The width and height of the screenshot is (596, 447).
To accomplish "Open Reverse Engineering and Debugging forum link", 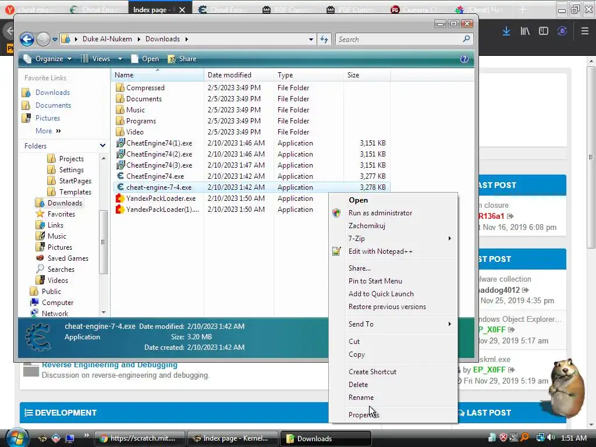I will pos(109,365).
